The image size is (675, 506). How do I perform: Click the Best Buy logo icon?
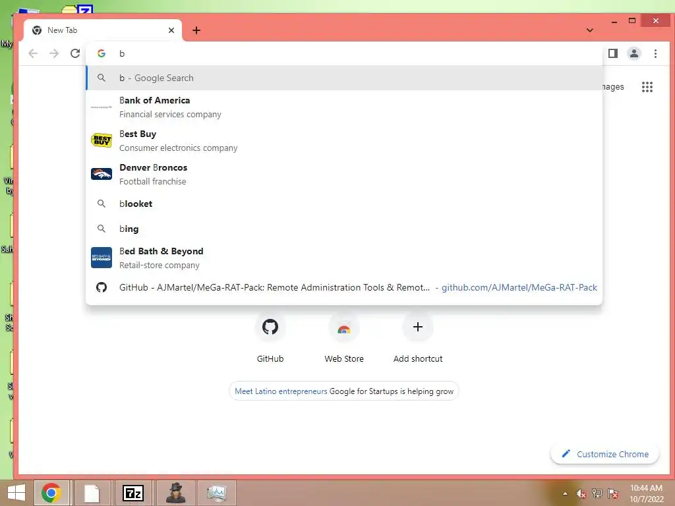coord(102,140)
